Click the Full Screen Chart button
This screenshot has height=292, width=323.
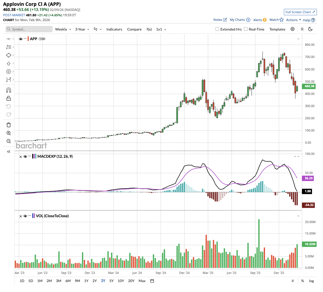300,12
